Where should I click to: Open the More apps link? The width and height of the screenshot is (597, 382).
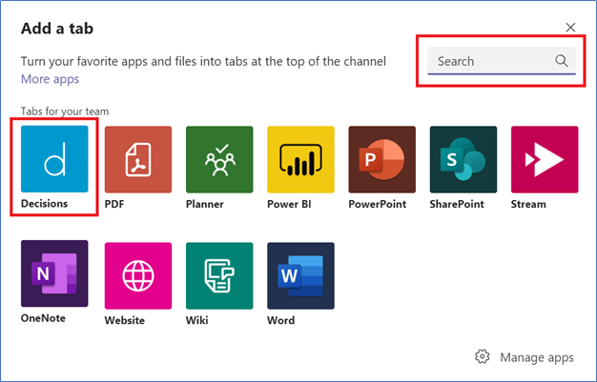[x=50, y=79]
